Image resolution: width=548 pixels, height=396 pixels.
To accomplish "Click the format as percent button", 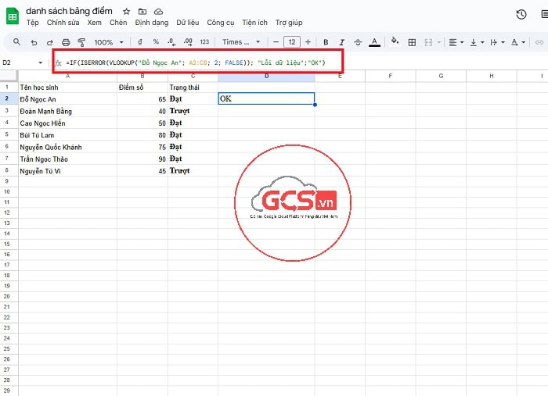I will coord(156,42).
